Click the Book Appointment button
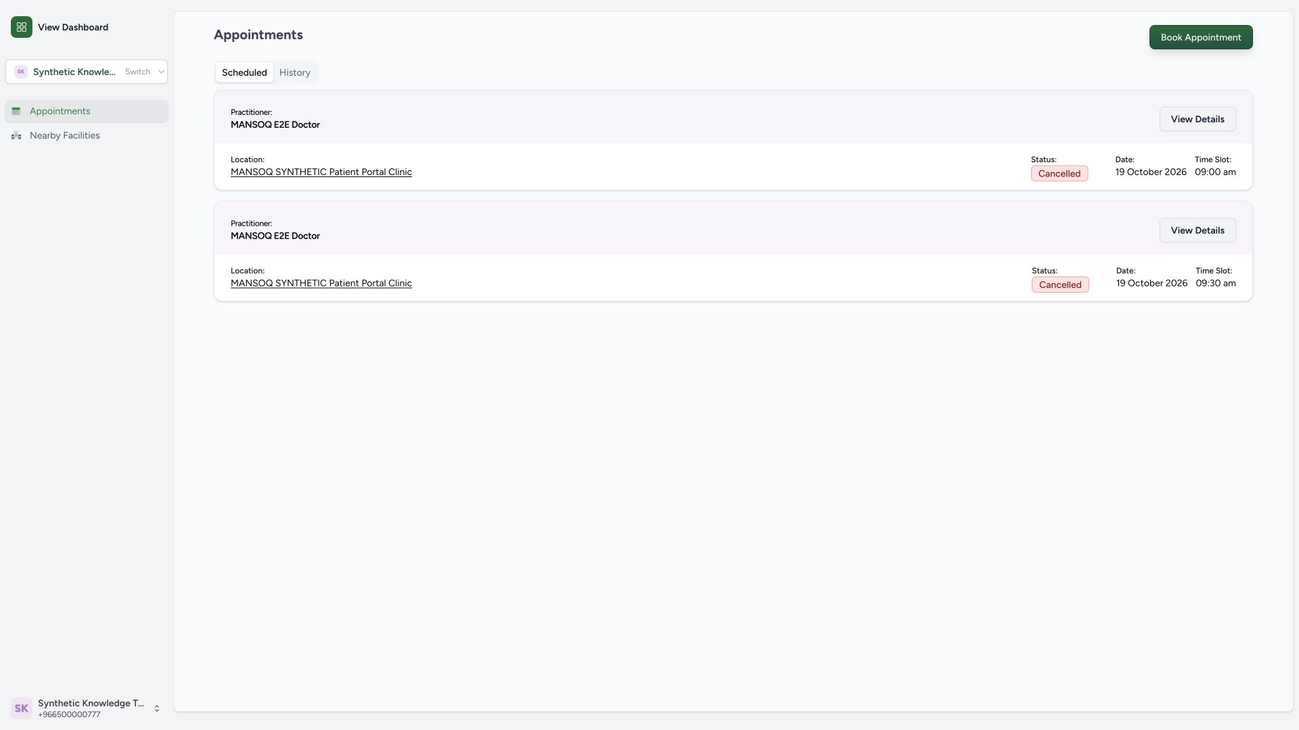 pos(1201,37)
